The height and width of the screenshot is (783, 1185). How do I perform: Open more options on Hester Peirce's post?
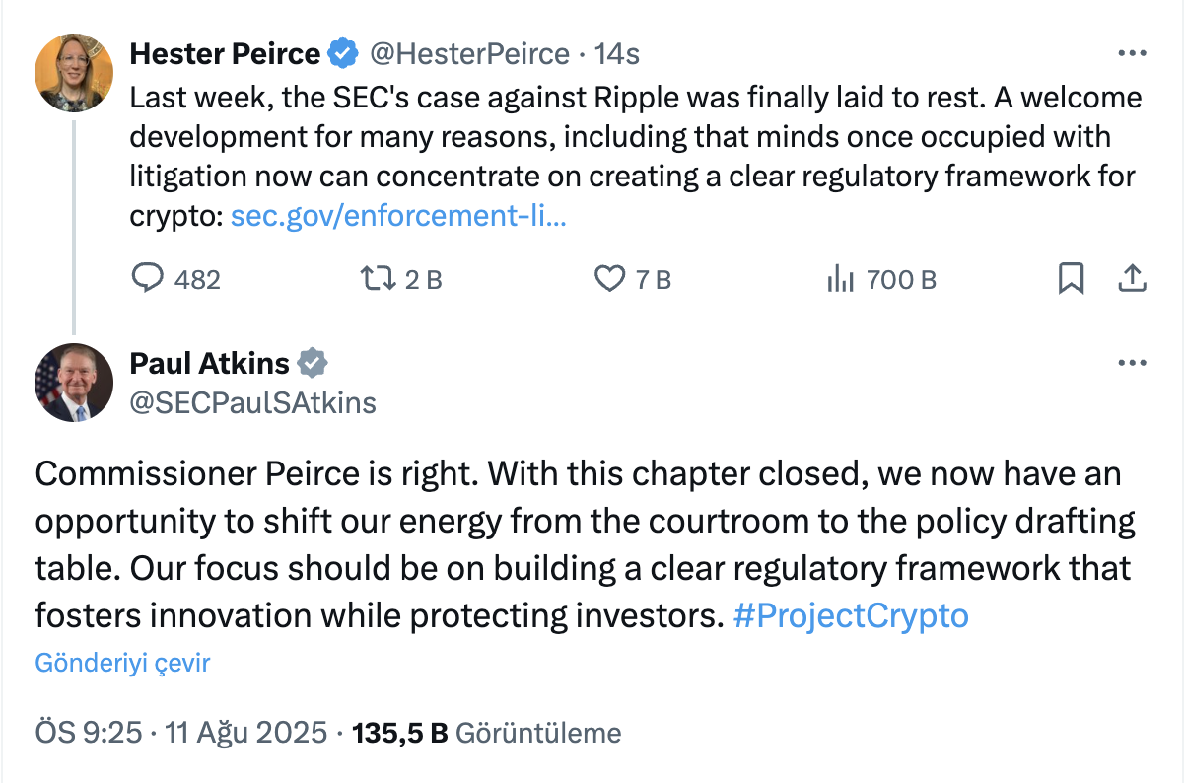(x=1131, y=53)
